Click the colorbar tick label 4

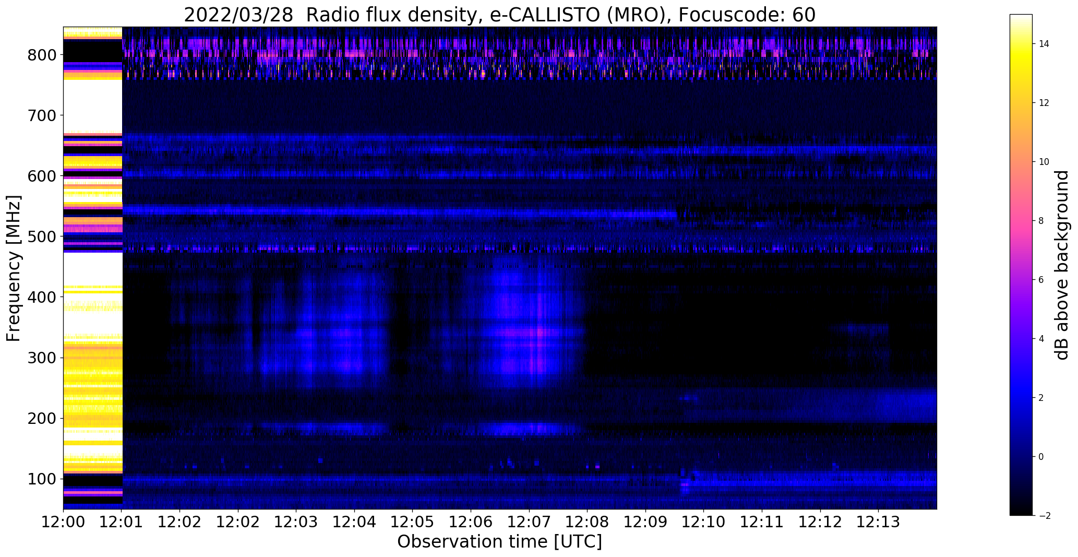[1041, 339]
